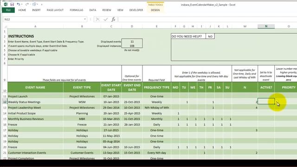Click inside the formula bar input
297x167 pixels.
tap(207, 19)
